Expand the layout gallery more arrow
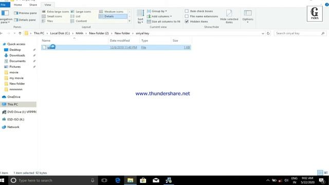This screenshot has width=329, height=185. pyautogui.click(x=130, y=21)
